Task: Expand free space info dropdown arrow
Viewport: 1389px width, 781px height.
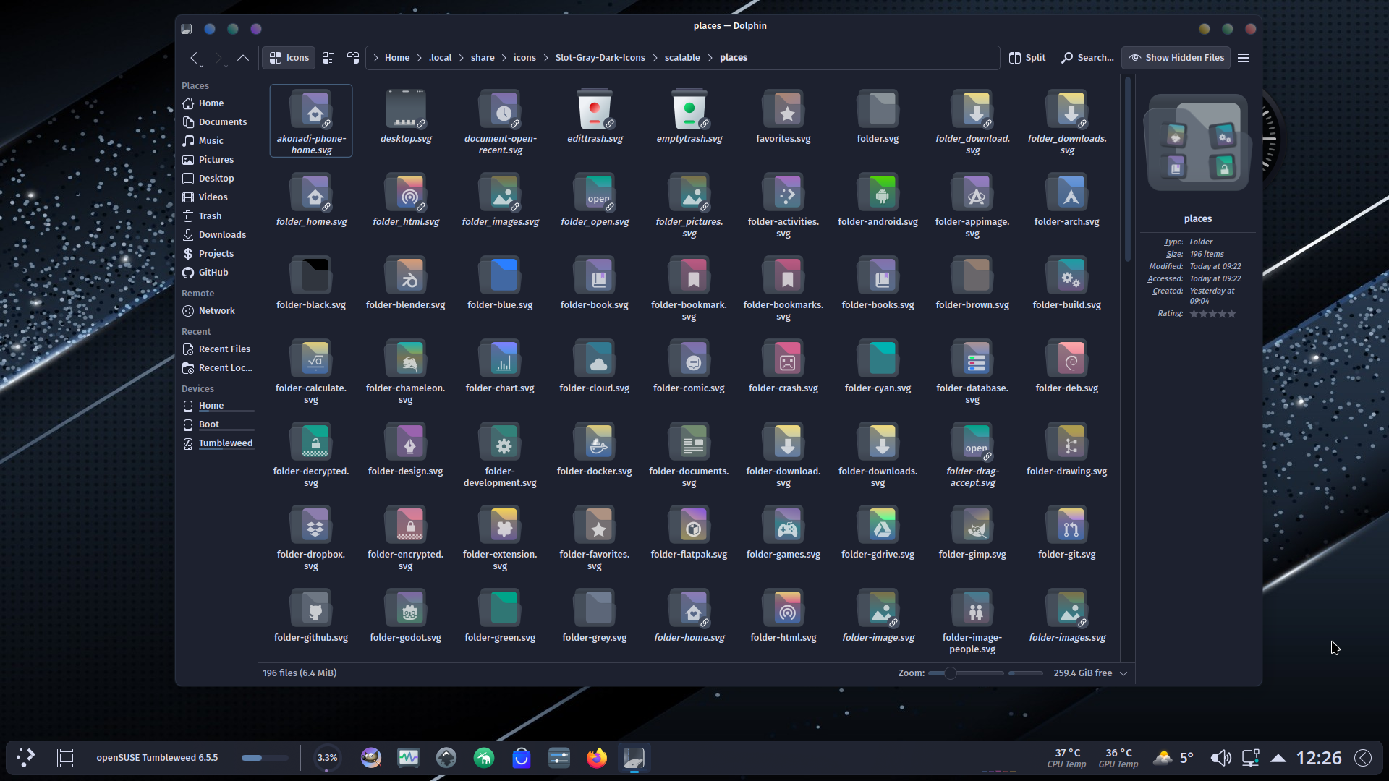Action: click(1123, 673)
